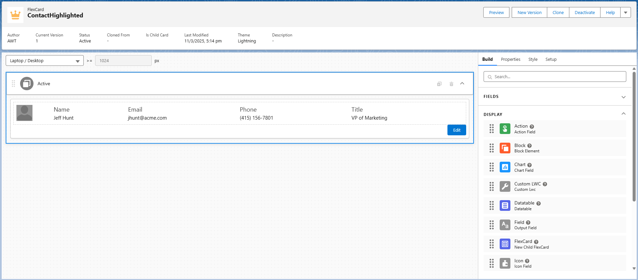Click the Preview button
The height and width of the screenshot is (280, 638).
click(496, 13)
